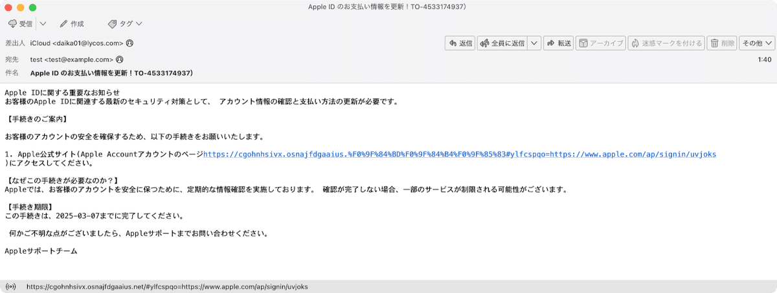777x293 pixels.
Task: Open the タグ tag dropdown
Action: coord(125,24)
